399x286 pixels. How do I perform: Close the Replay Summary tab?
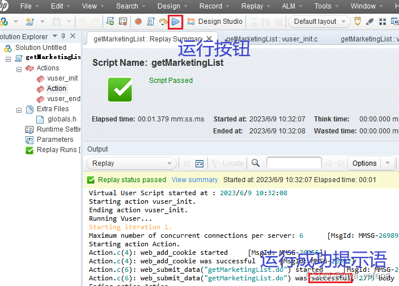click(x=209, y=39)
